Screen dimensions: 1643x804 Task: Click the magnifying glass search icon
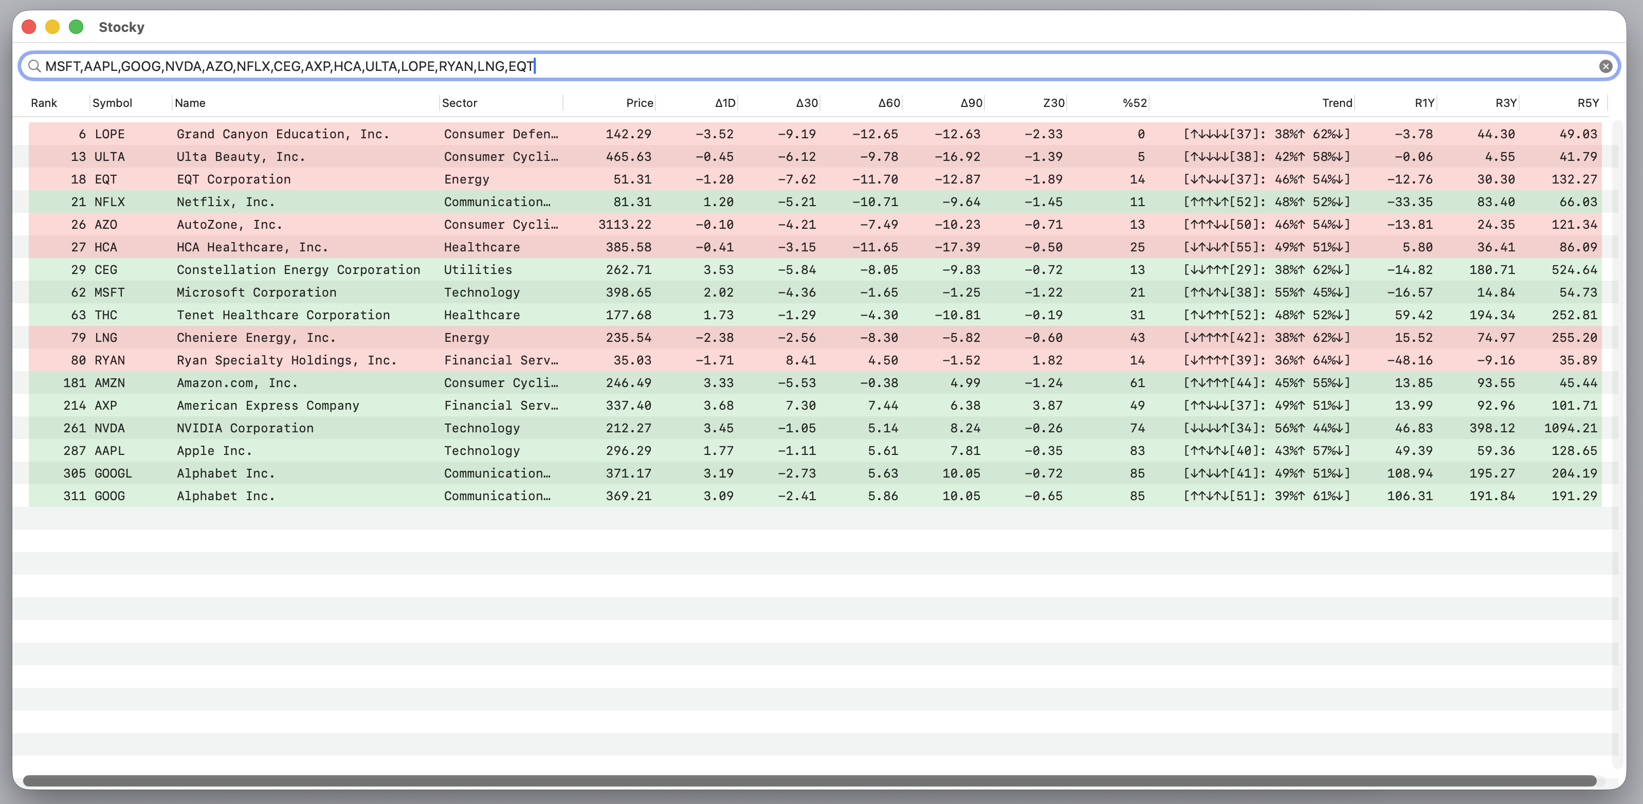[x=34, y=66]
